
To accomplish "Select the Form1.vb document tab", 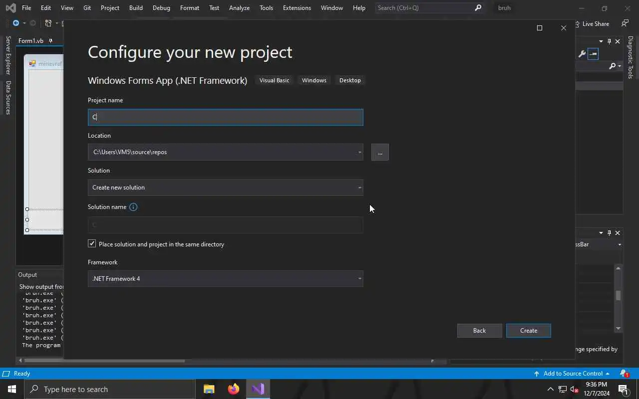I will [31, 41].
